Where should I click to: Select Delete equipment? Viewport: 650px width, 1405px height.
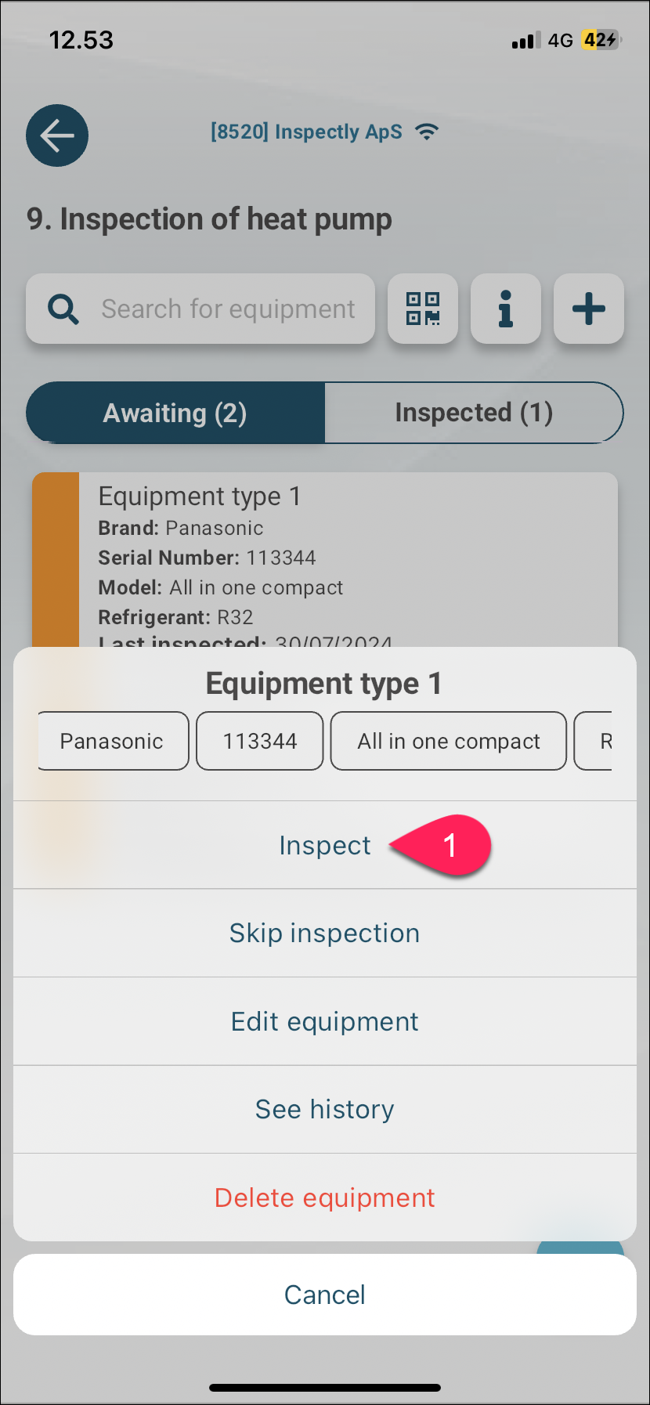pyautogui.click(x=325, y=1197)
